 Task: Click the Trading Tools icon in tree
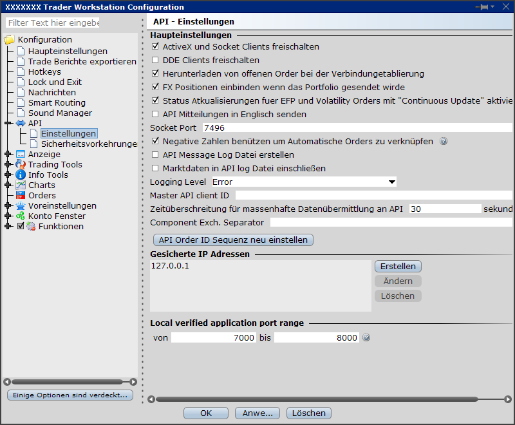21,165
